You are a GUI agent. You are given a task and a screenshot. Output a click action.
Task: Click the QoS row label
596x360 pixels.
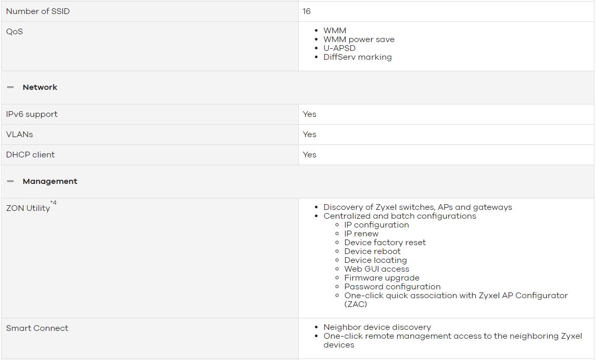tap(15, 32)
